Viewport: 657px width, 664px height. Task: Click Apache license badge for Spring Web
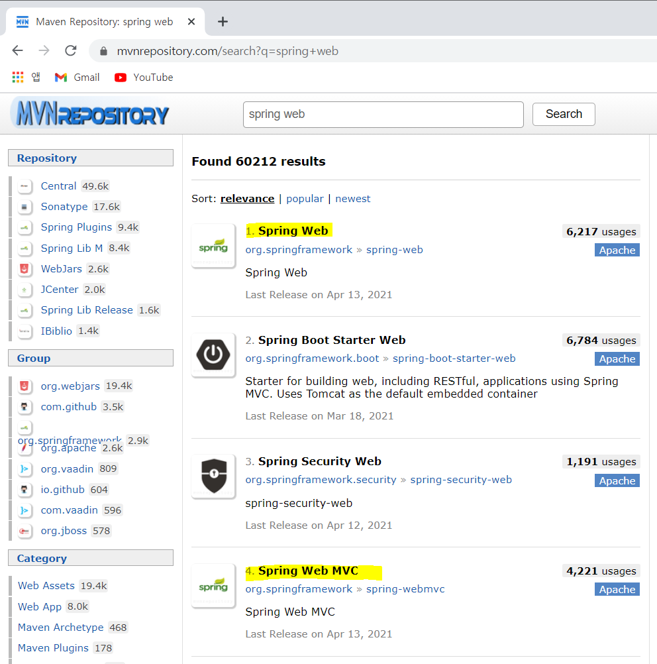coord(617,250)
